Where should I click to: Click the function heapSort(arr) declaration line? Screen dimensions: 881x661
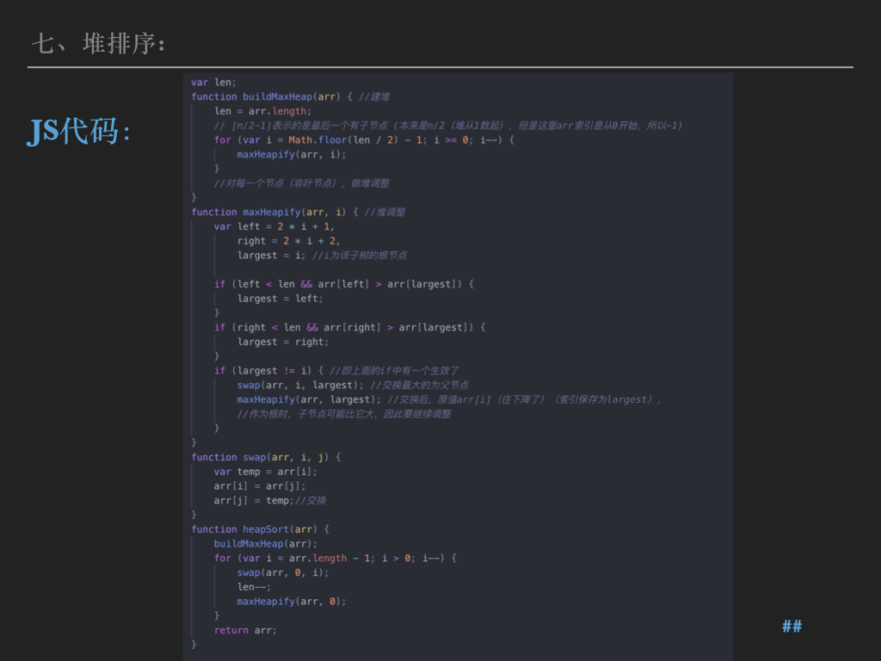click(x=260, y=529)
